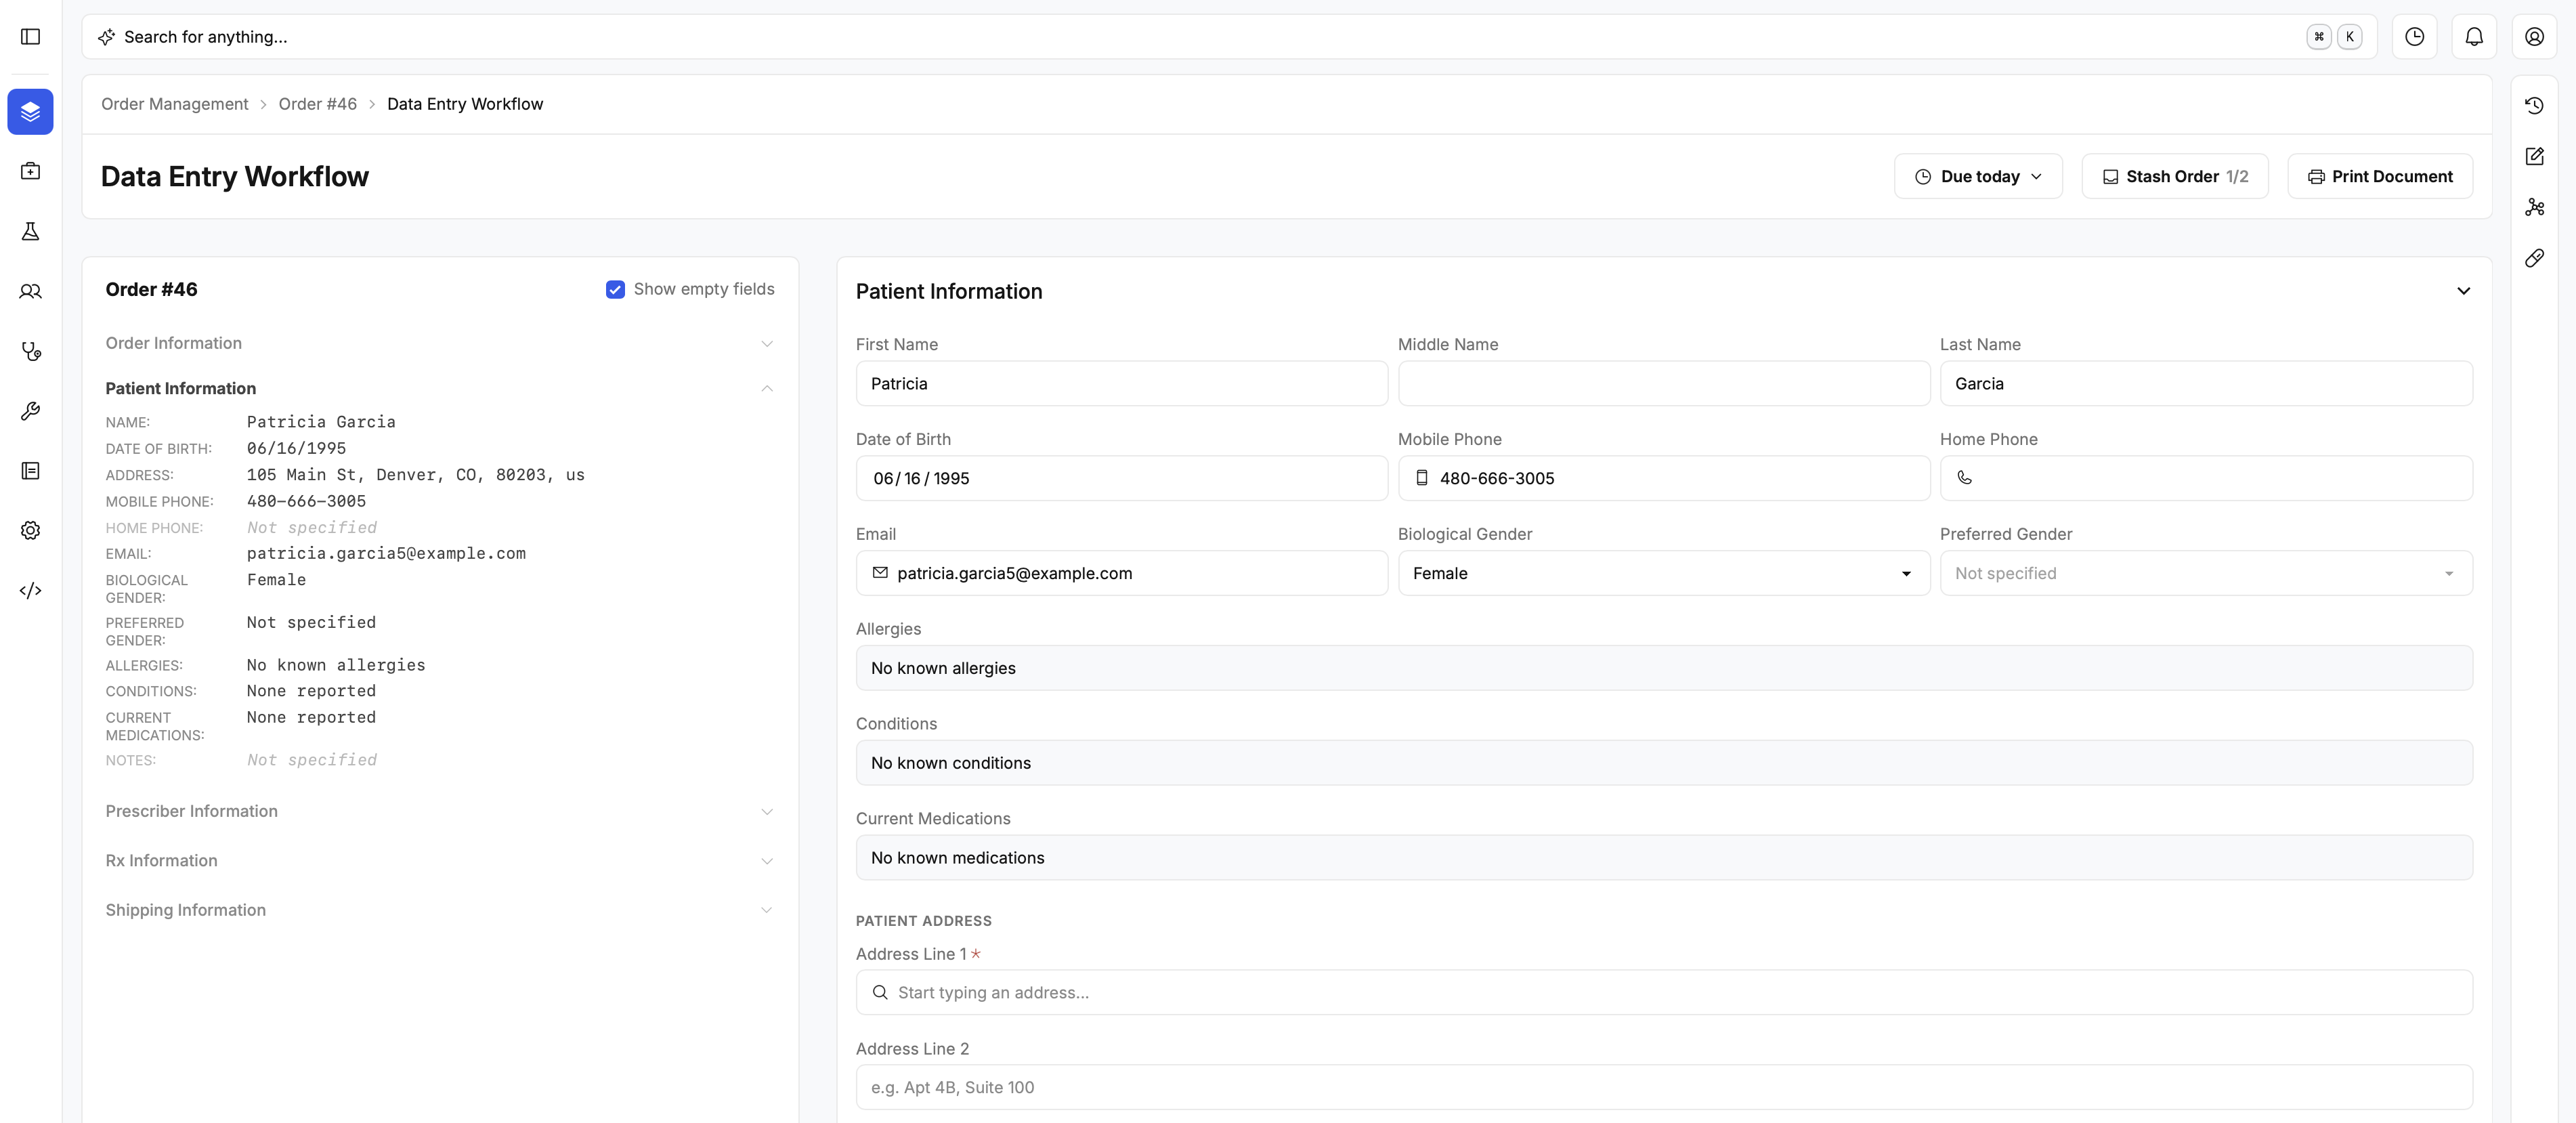Expand Order Information section
The height and width of the screenshot is (1123, 2576).
(439, 343)
